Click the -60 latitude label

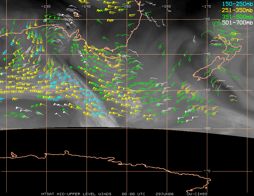pos(207,128)
